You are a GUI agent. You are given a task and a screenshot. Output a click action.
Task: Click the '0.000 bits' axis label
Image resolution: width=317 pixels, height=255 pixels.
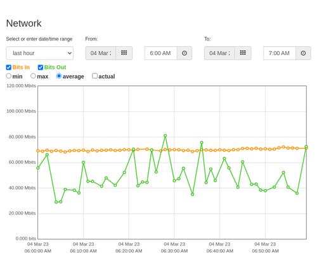point(26,239)
